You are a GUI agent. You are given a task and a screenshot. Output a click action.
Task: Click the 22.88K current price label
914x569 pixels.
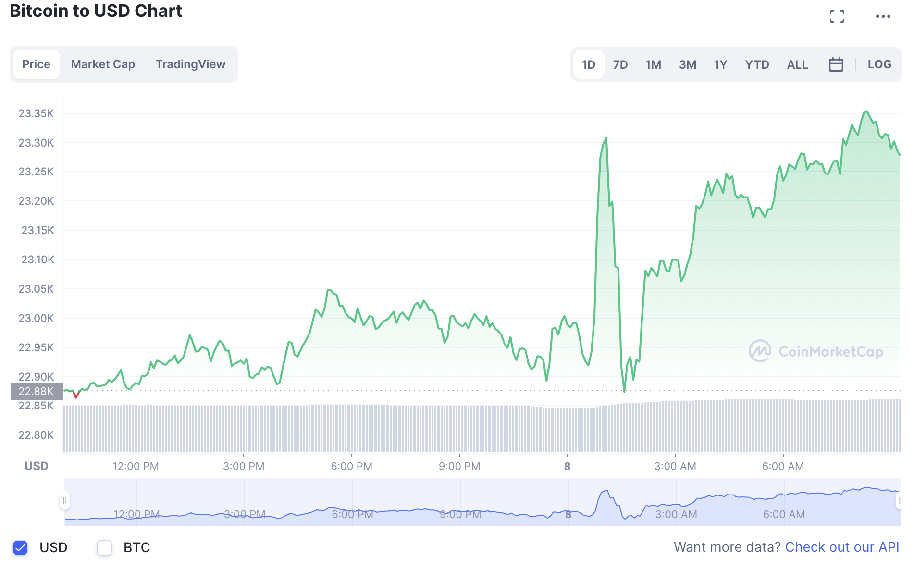37,391
